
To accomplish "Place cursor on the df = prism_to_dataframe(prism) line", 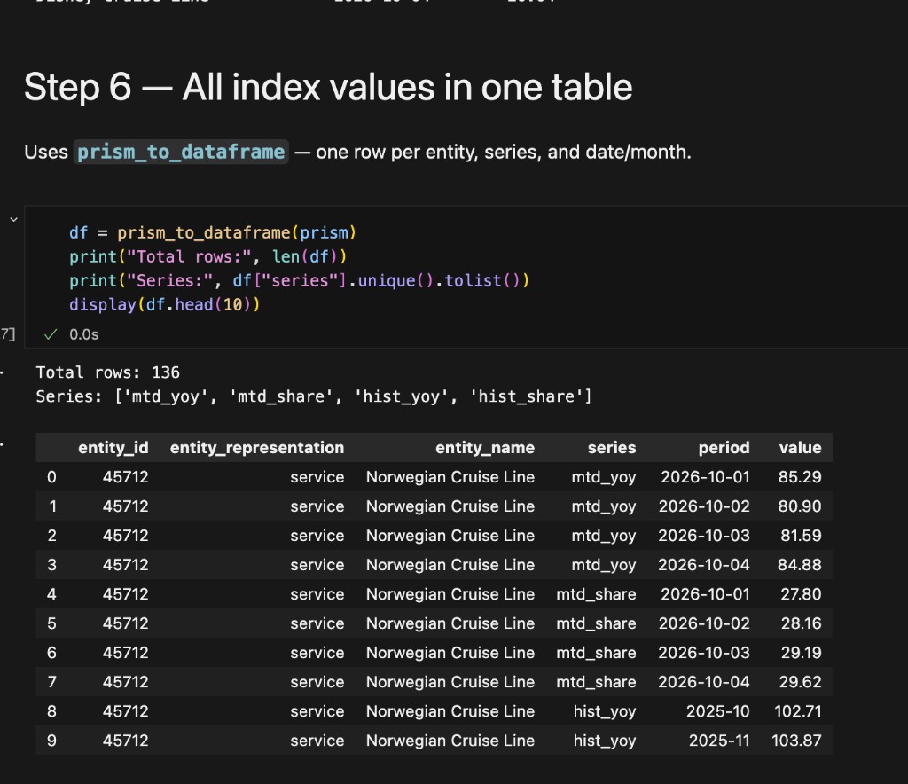I will (x=213, y=232).
